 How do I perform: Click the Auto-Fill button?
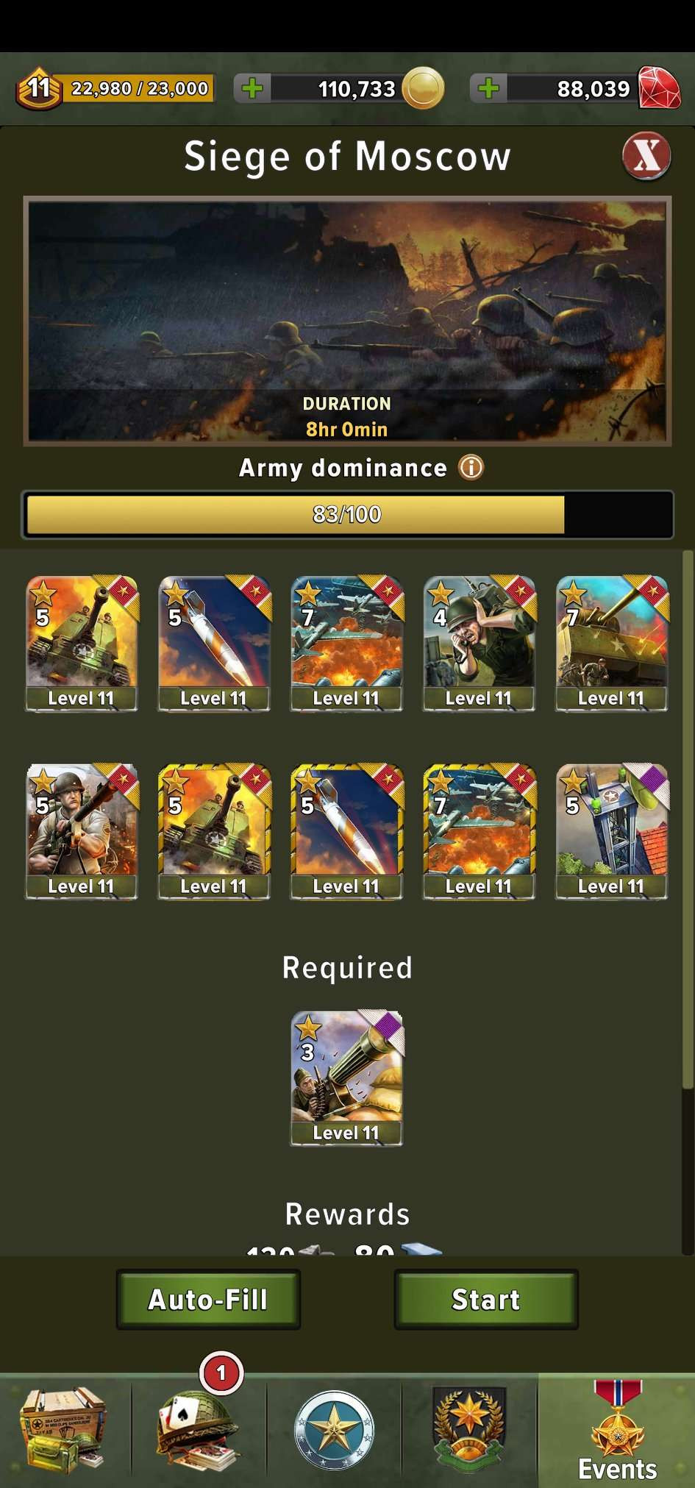tap(208, 1299)
